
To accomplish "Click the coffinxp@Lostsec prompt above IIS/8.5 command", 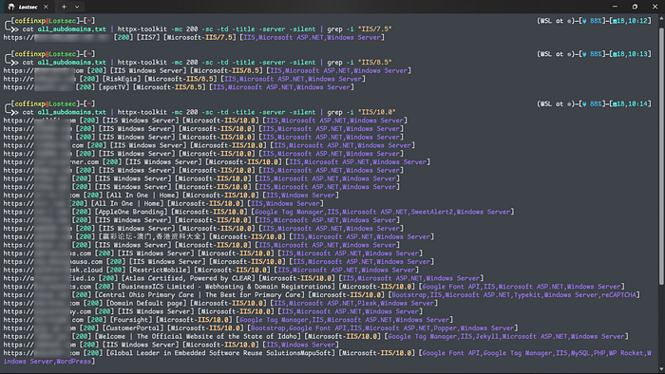I will pyautogui.click(x=45, y=54).
